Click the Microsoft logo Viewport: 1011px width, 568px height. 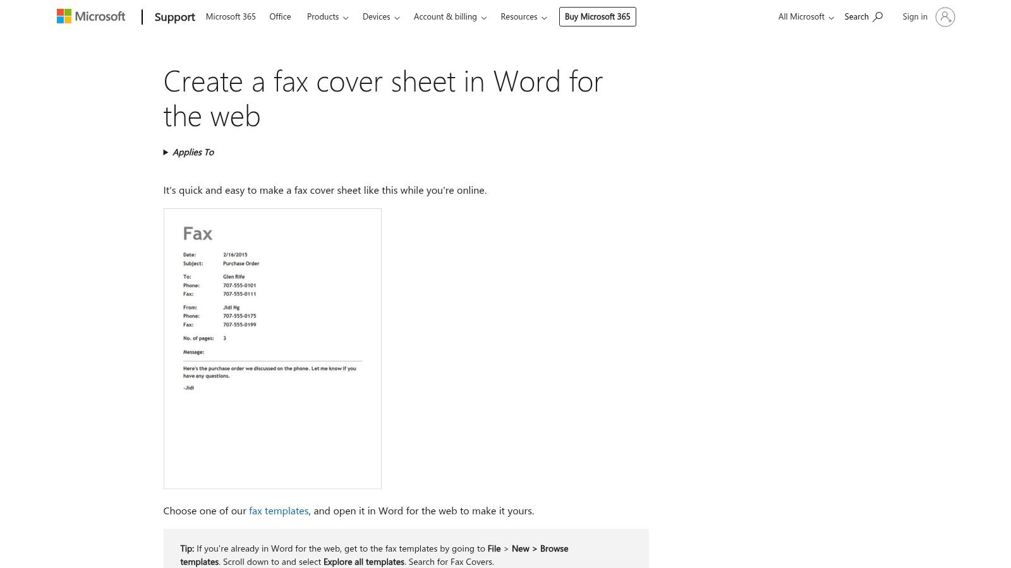coord(90,16)
